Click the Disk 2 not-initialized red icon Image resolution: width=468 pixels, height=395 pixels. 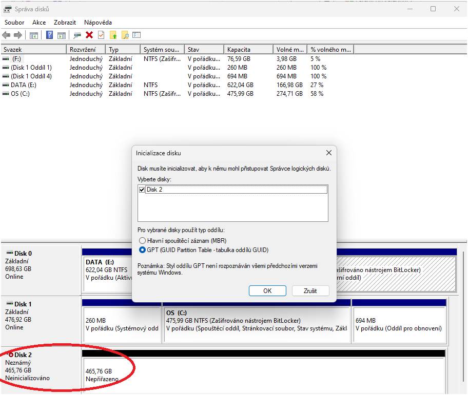click(x=10, y=355)
